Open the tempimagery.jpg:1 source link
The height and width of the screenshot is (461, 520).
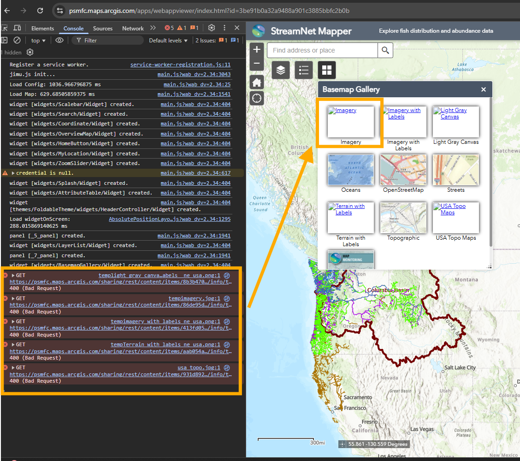point(195,298)
